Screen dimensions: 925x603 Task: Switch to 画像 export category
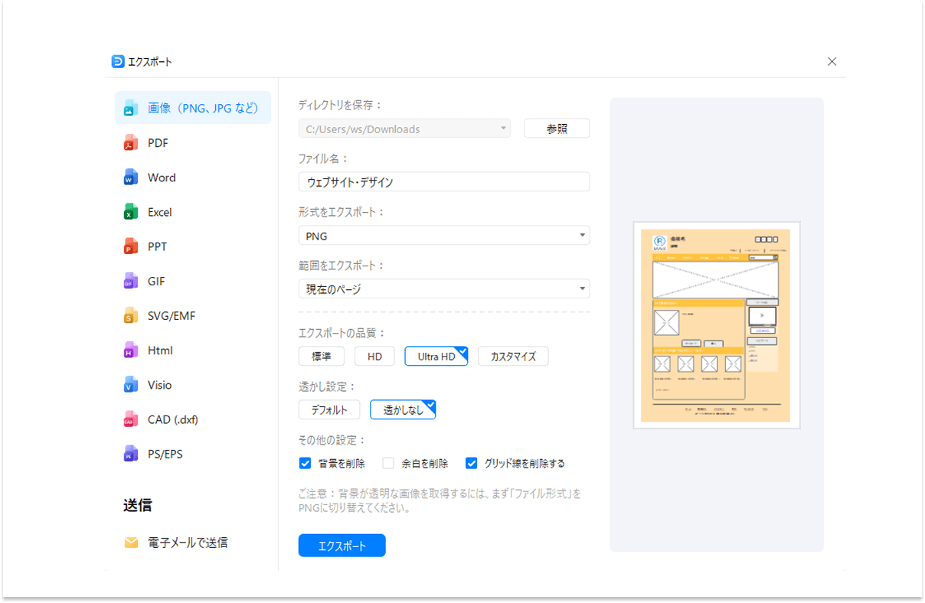coord(192,107)
